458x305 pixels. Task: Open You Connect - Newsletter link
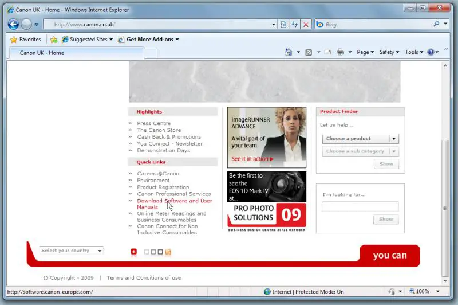pyautogui.click(x=169, y=144)
